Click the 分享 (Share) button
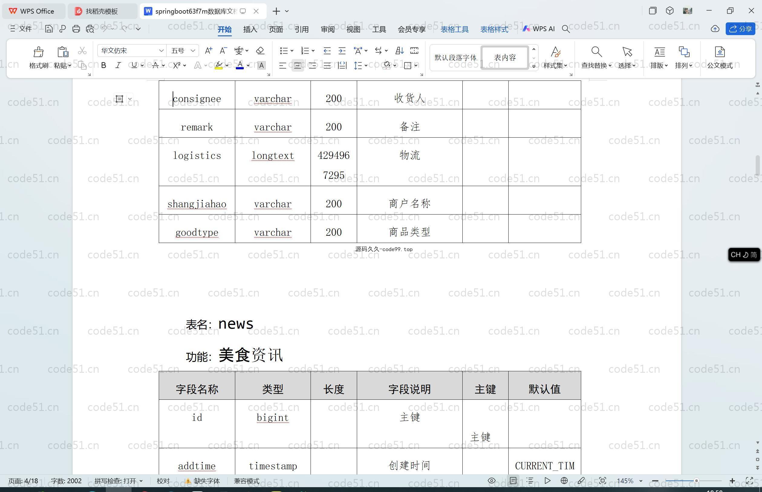Viewport: 762px width, 492px height. (741, 29)
